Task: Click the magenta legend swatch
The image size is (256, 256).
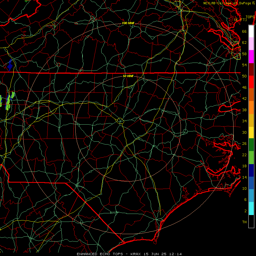Action: pyautogui.click(x=251, y=57)
